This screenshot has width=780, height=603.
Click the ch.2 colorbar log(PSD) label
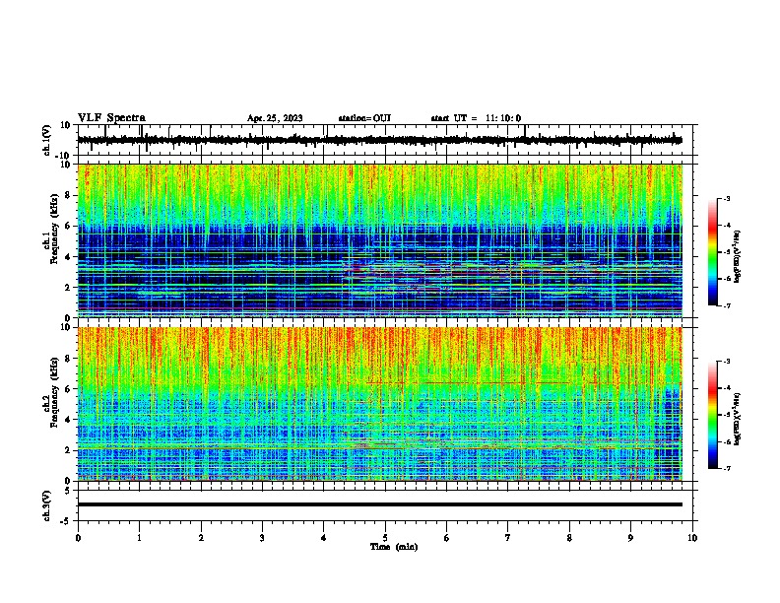click(737, 419)
